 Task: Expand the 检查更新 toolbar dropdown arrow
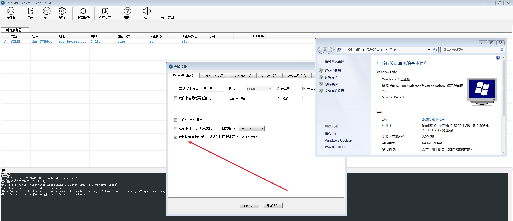[116, 13]
